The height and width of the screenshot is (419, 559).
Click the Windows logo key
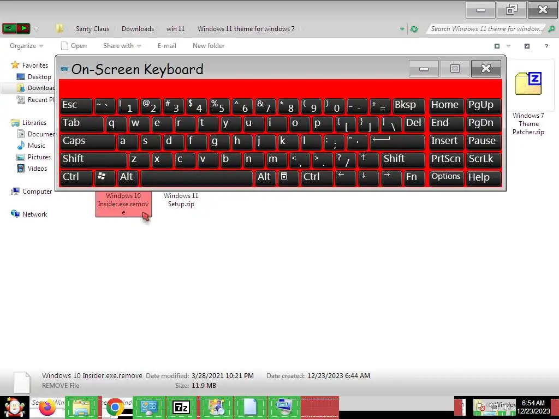105,178
